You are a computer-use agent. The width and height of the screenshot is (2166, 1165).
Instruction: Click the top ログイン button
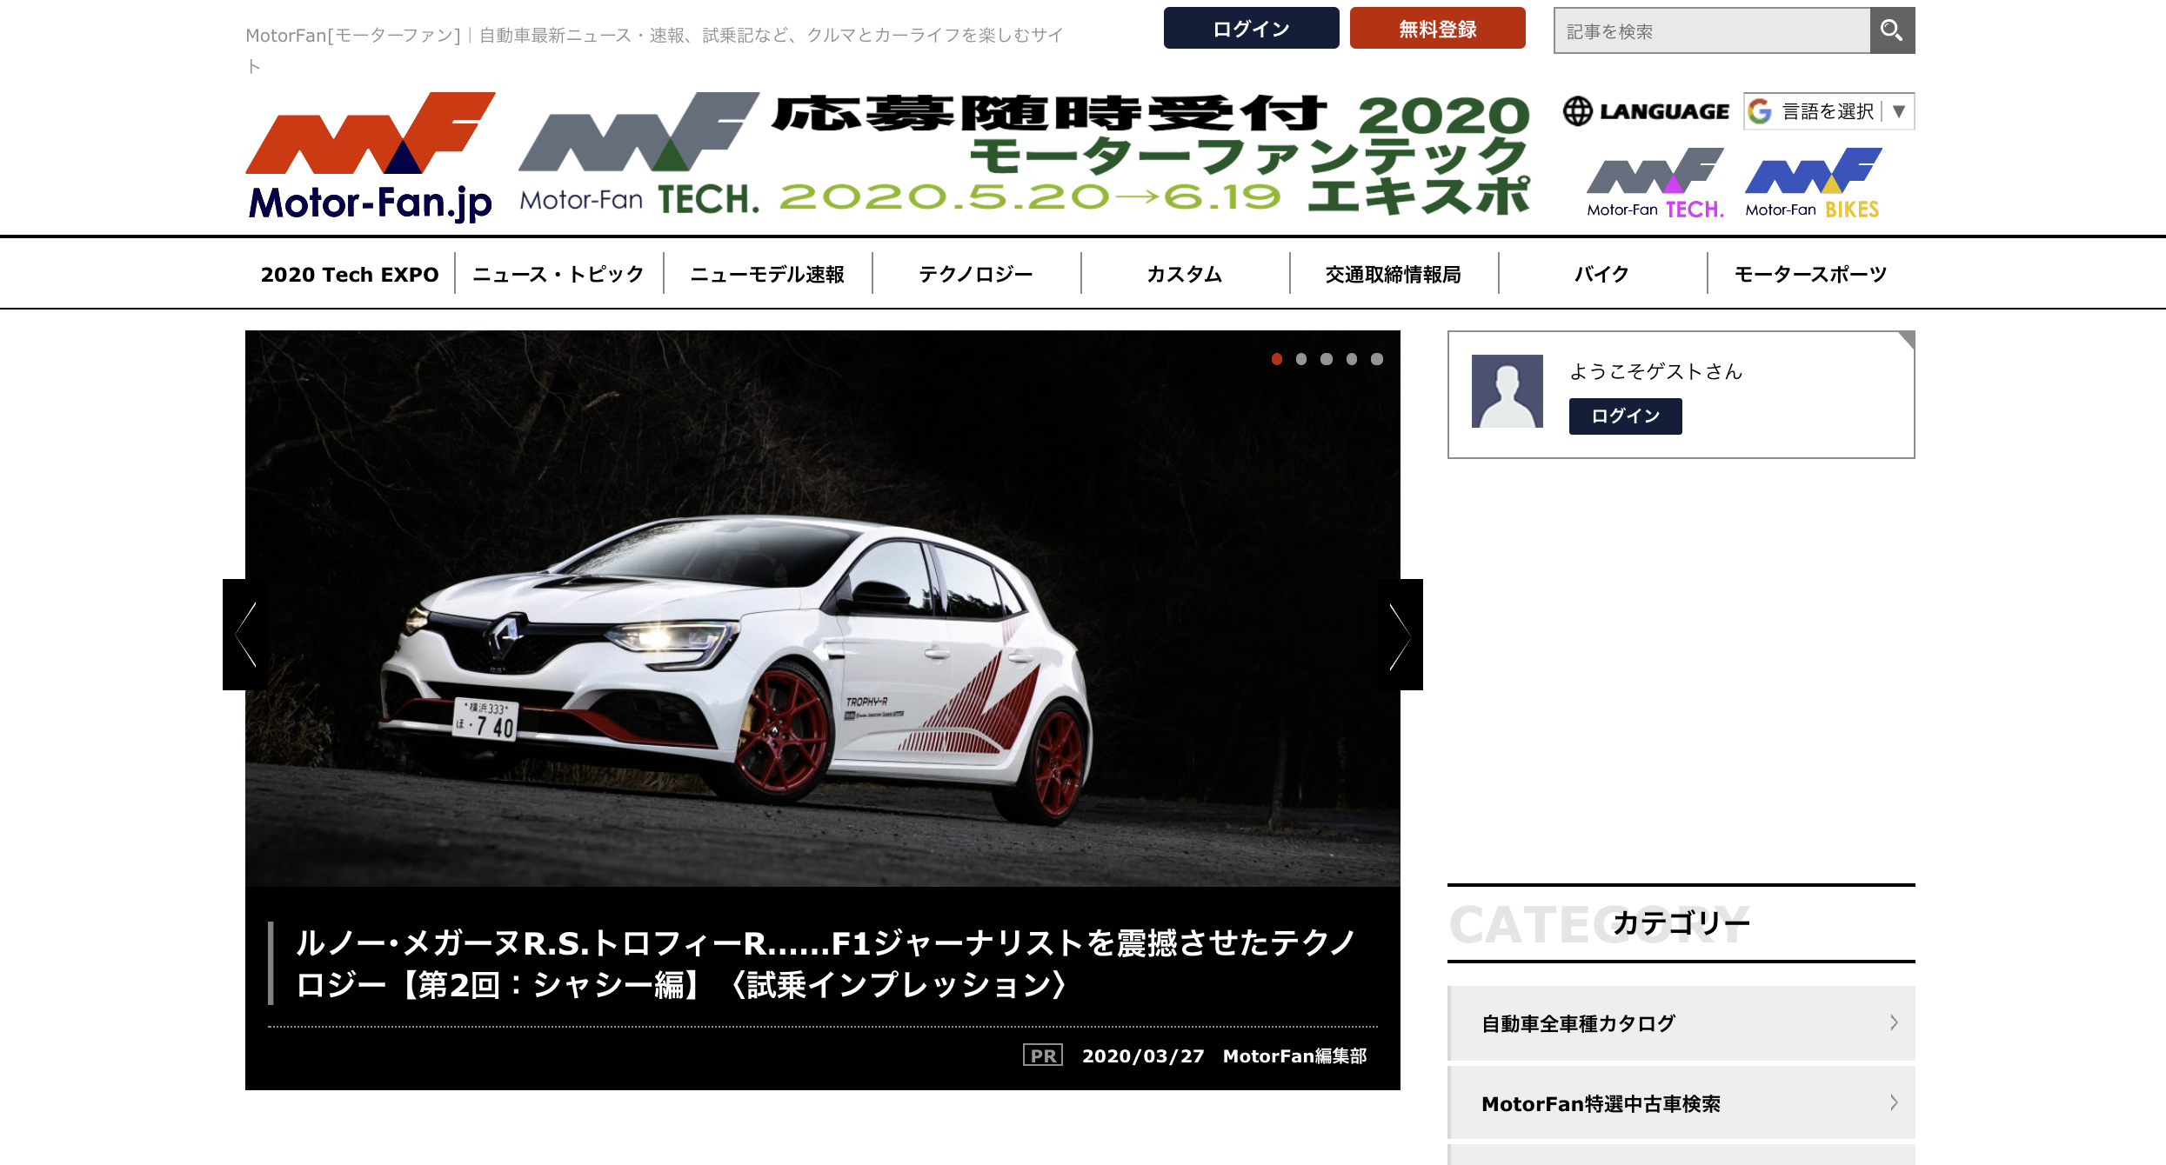click(1251, 29)
